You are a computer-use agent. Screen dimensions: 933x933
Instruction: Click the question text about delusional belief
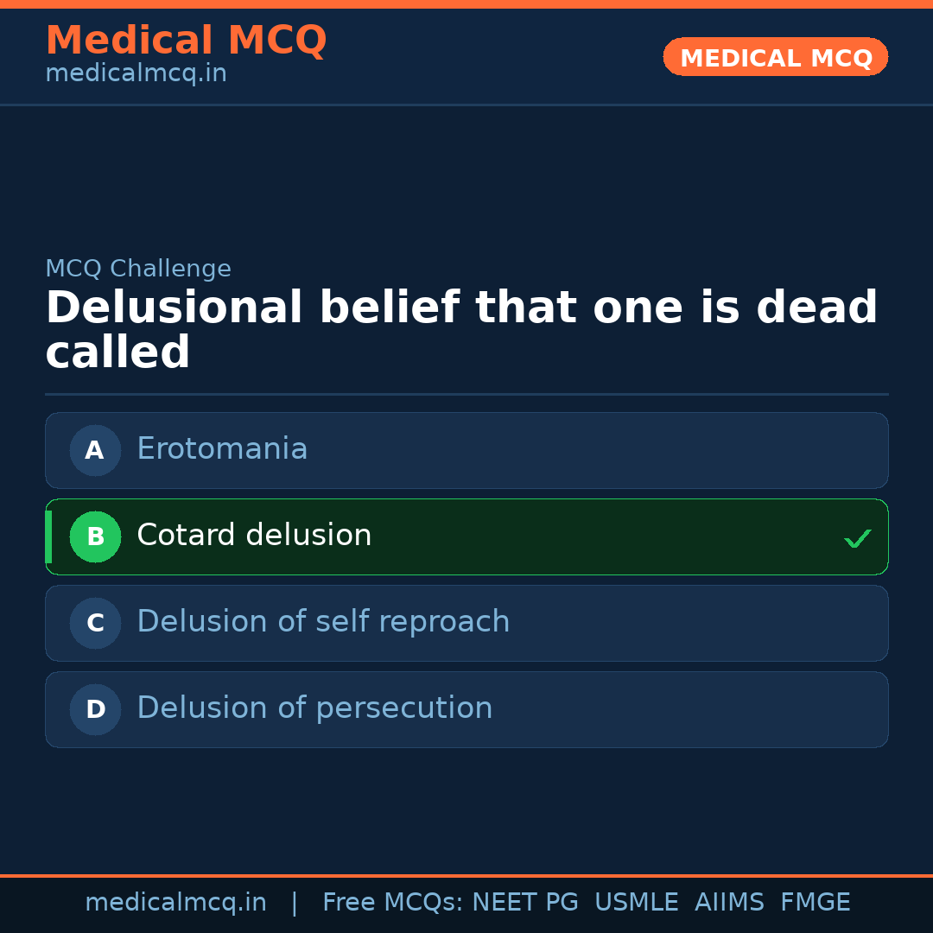click(x=461, y=330)
